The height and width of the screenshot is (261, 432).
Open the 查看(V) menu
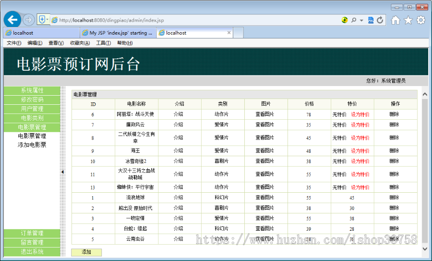point(56,43)
